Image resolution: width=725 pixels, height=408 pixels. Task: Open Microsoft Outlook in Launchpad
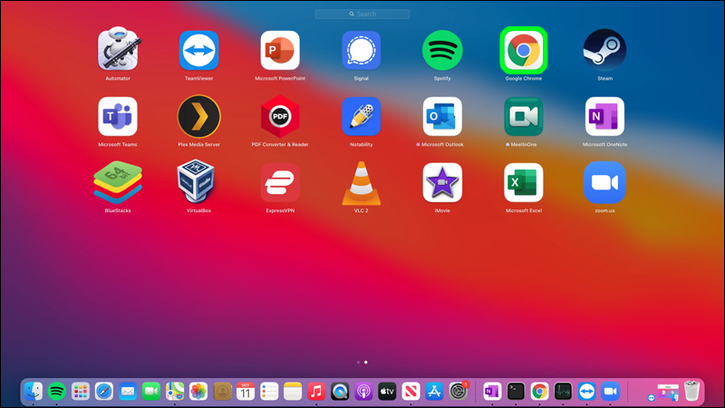pyautogui.click(x=442, y=117)
